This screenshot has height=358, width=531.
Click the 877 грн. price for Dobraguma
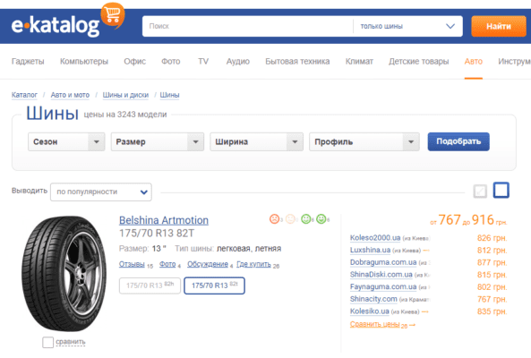click(x=492, y=262)
